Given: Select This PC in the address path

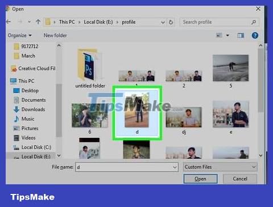Looking at the screenshot, I should (x=67, y=22).
